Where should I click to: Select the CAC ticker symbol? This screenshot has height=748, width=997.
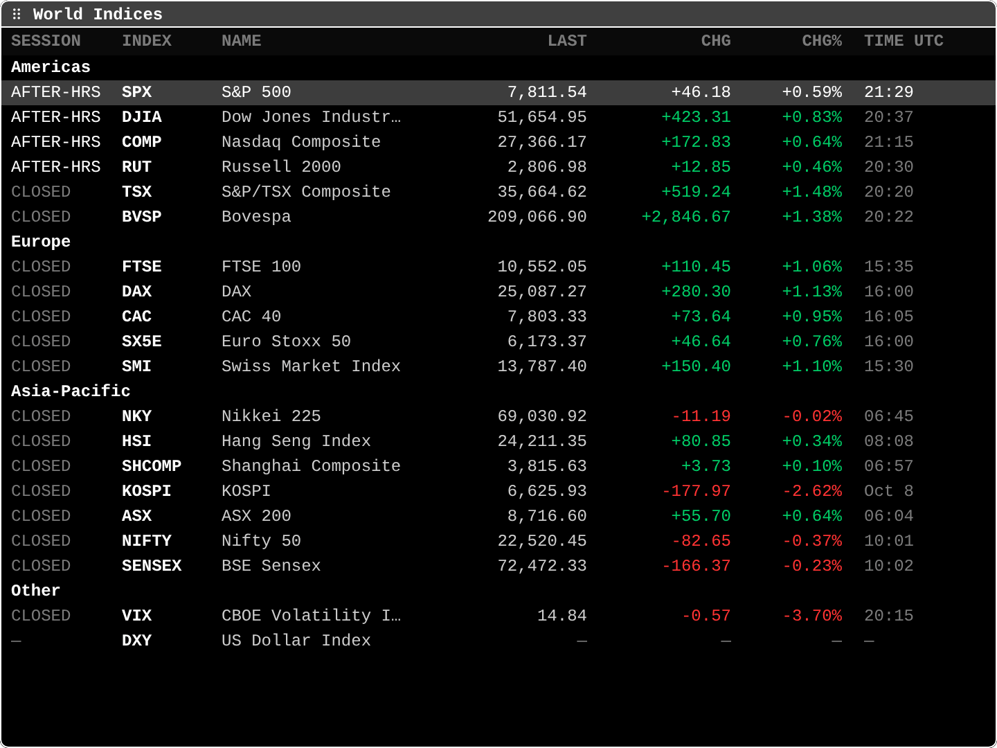point(136,317)
